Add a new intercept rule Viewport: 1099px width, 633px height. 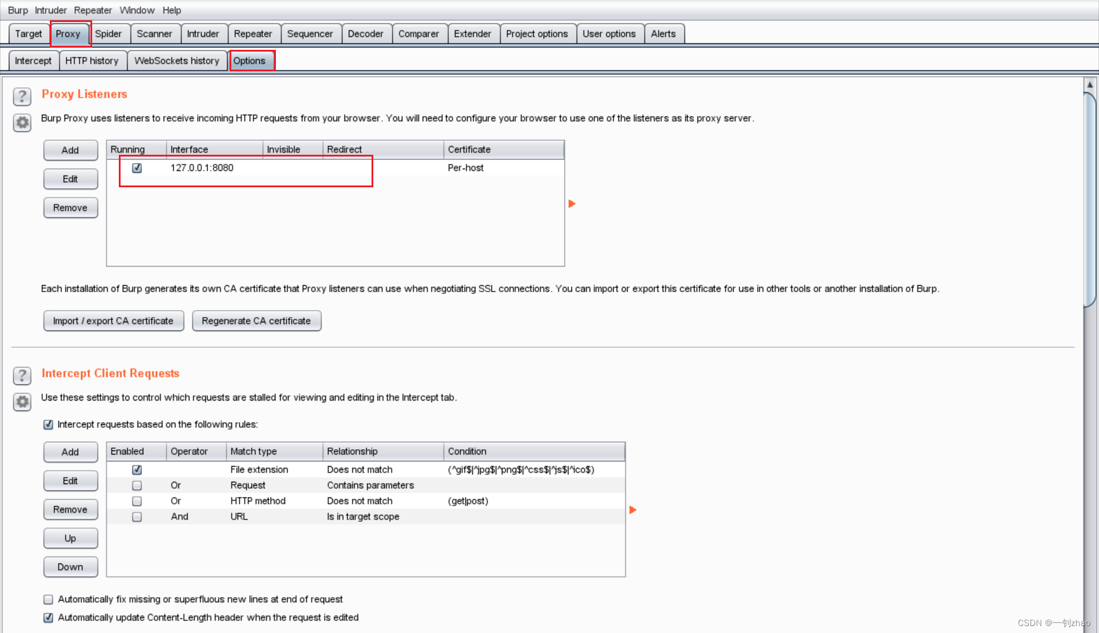tap(70, 452)
